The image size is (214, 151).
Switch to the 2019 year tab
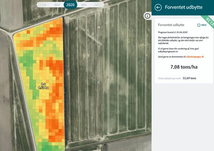pos(57,5)
